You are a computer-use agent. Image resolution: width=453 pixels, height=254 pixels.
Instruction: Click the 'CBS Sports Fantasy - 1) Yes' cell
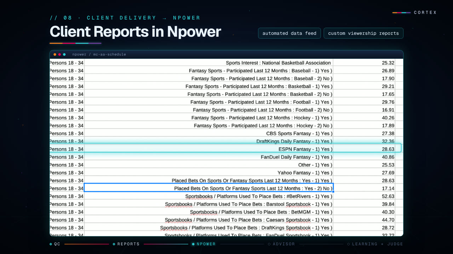(x=209, y=133)
